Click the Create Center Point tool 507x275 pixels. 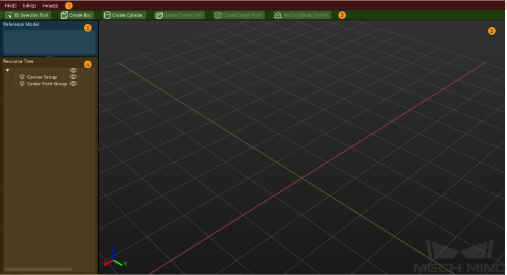tap(239, 15)
